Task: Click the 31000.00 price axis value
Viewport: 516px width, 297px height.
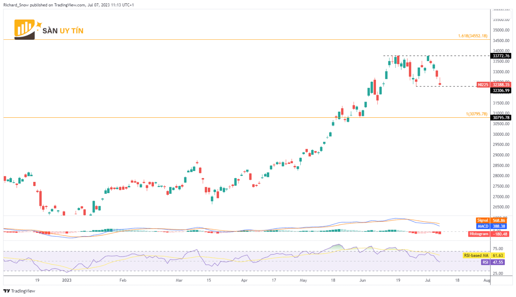Action: coord(501,113)
